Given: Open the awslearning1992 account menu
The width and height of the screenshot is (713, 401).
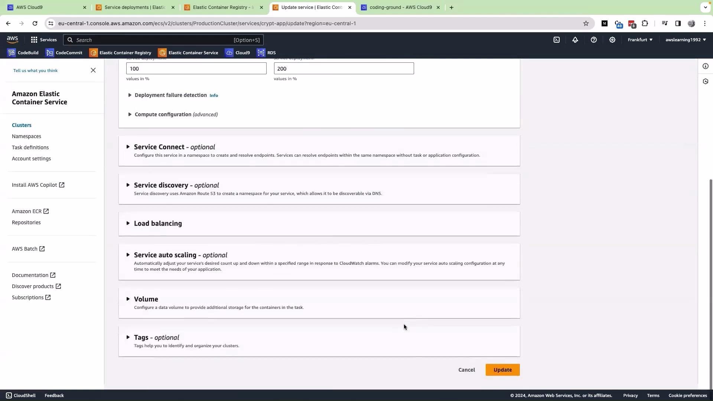Looking at the screenshot, I should tap(686, 40).
